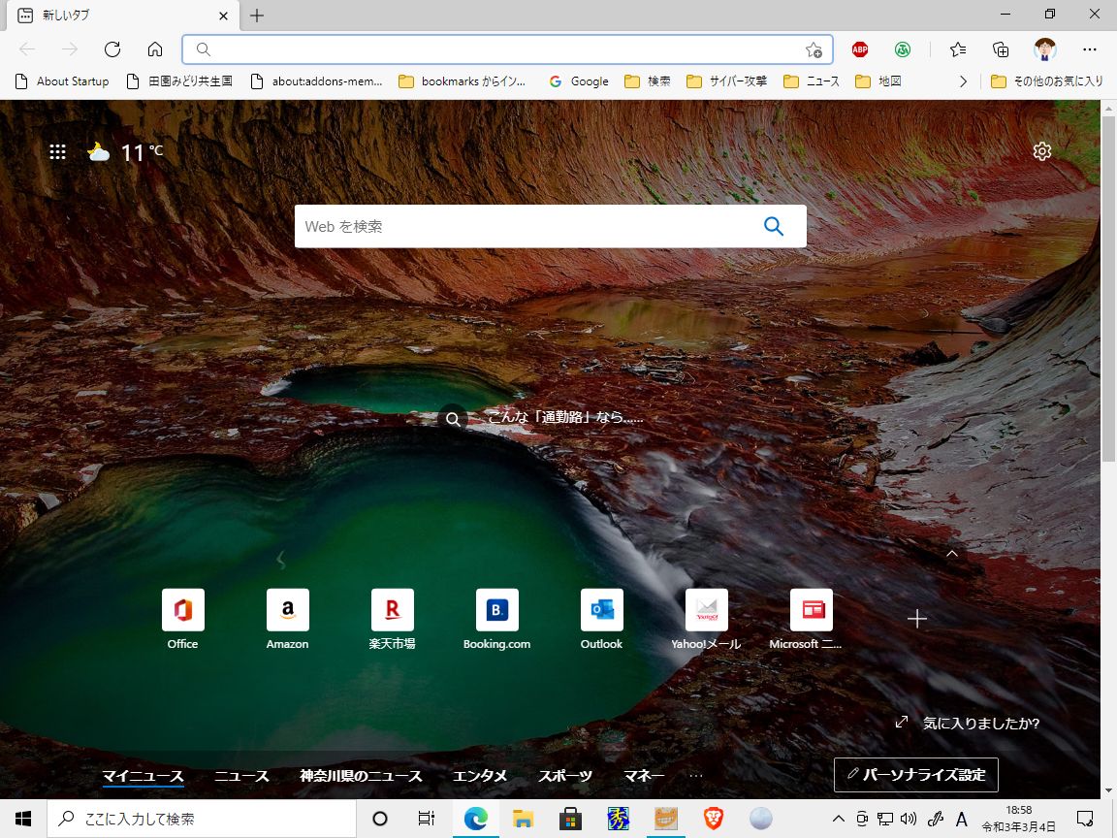Open the app launcher grid icon

[57, 151]
